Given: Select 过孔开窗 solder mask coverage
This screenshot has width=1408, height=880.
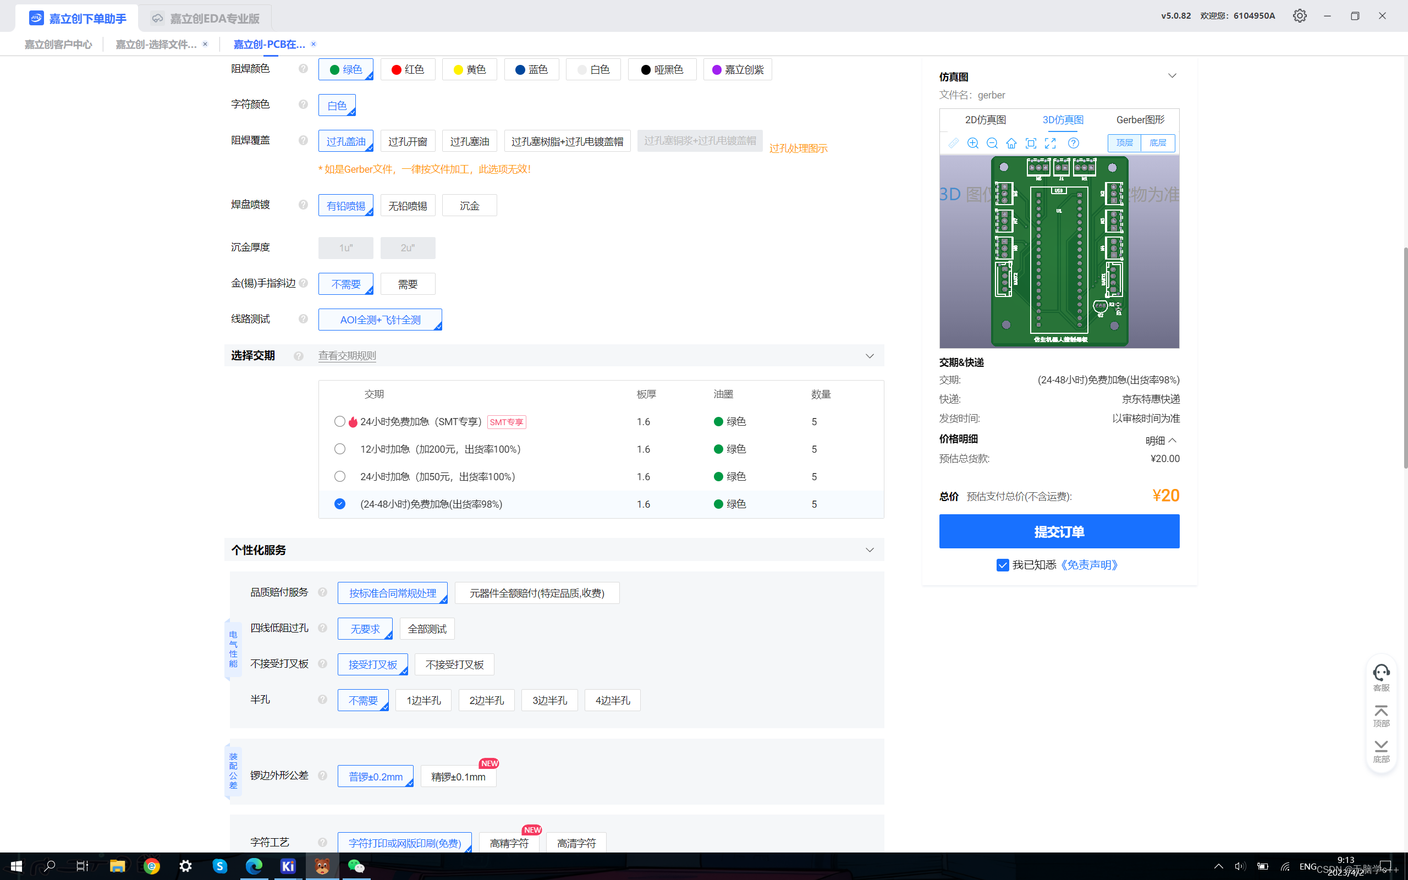Looking at the screenshot, I should (x=408, y=141).
